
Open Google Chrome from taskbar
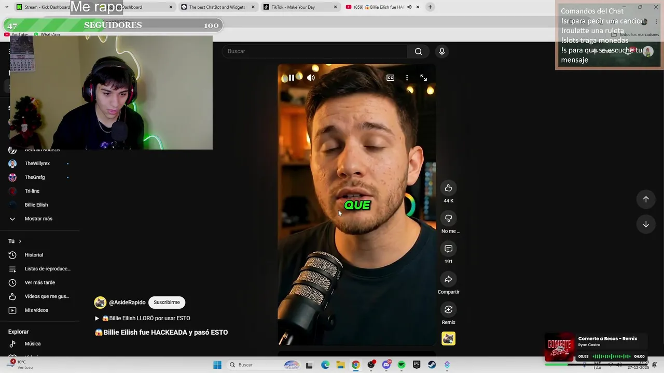pos(355,365)
